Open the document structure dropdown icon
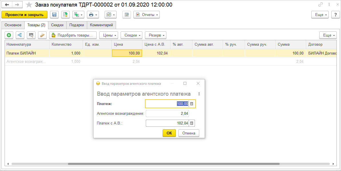 point(111,15)
